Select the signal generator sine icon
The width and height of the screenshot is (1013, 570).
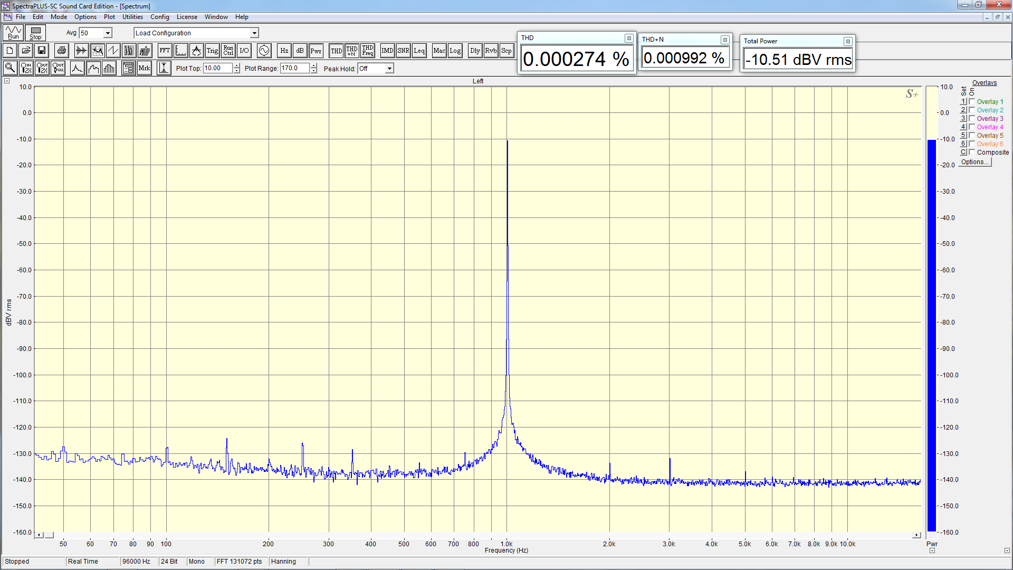tap(264, 51)
